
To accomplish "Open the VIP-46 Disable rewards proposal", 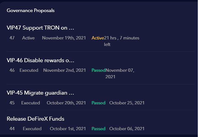I will [41, 60].
